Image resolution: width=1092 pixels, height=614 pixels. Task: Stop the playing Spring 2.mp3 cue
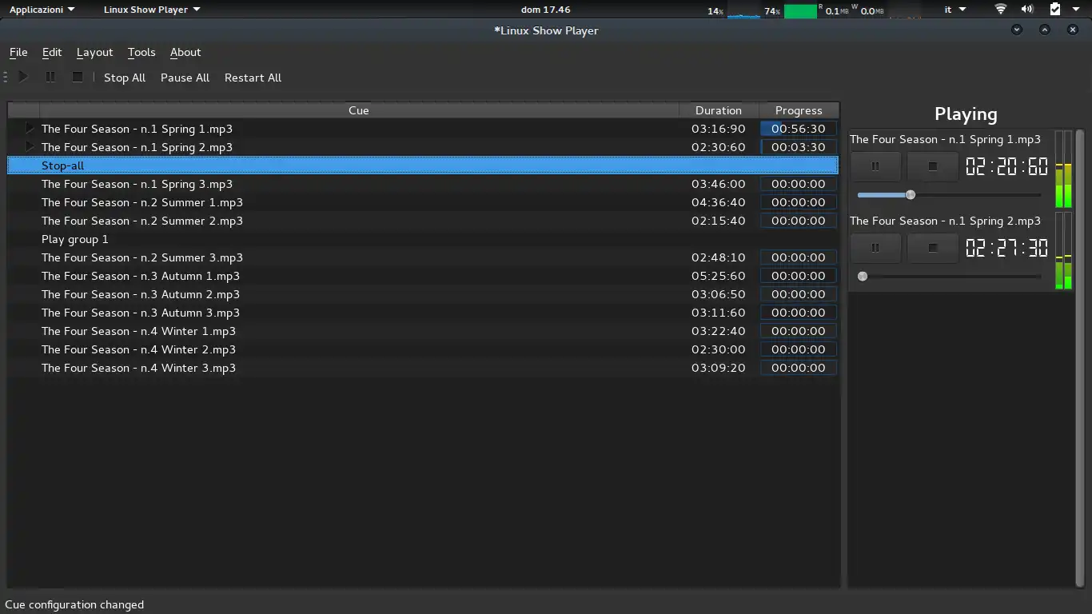(932, 248)
